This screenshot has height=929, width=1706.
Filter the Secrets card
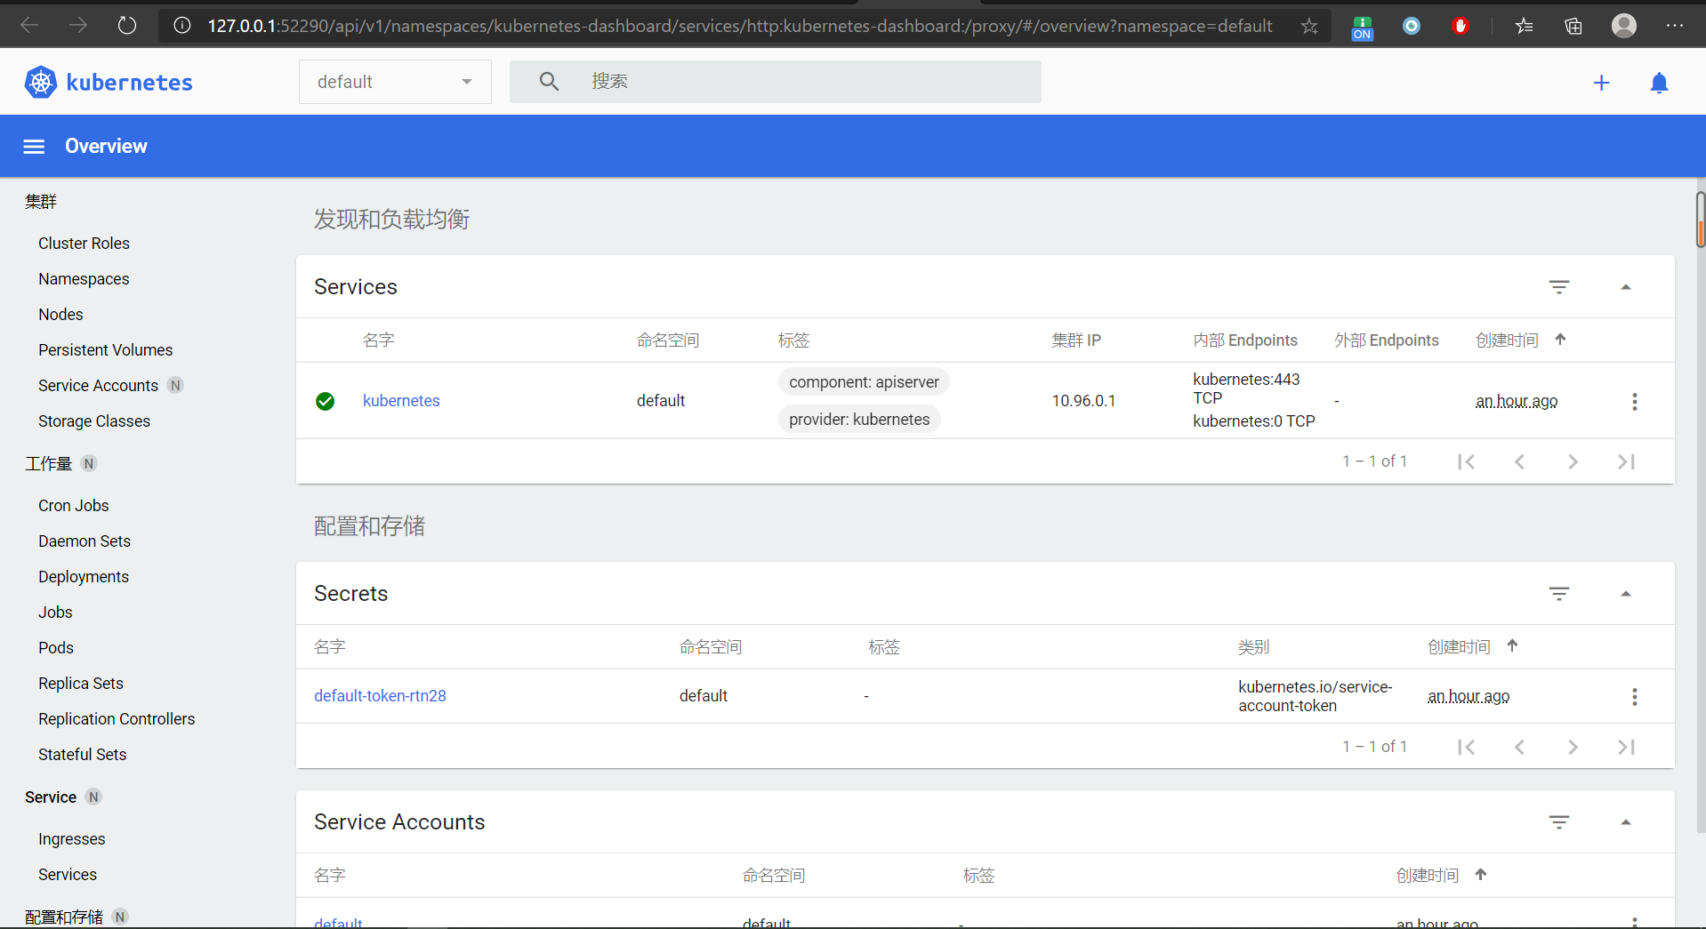(x=1559, y=594)
